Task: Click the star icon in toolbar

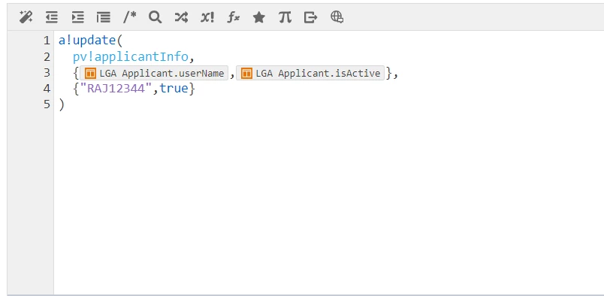Action: click(259, 17)
